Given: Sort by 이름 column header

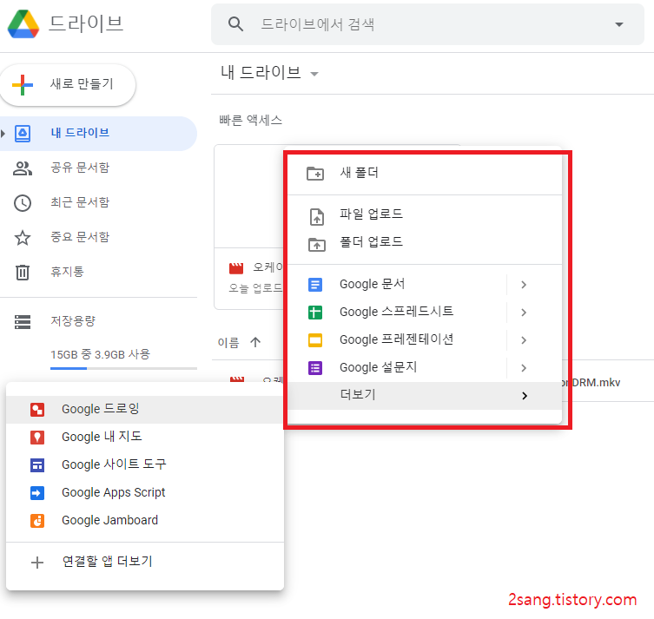Looking at the screenshot, I should (228, 343).
